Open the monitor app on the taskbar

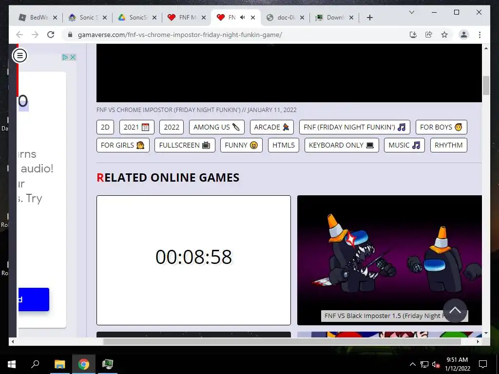point(108,364)
